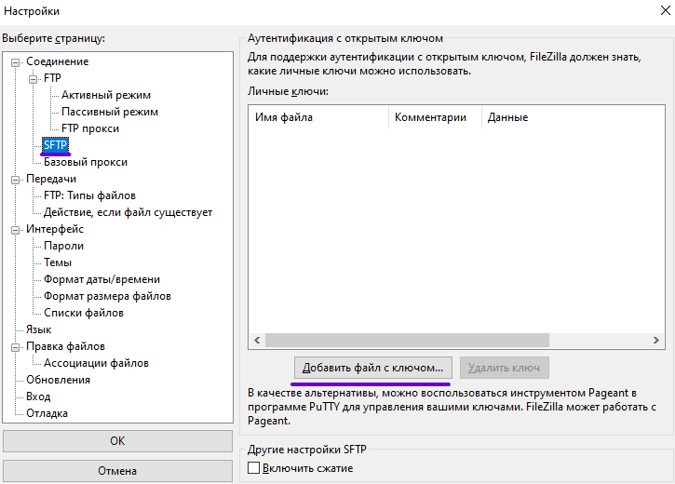Collapse the Соединение tree node
Image resolution: width=675 pixels, height=484 pixels.
[x=15, y=62]
